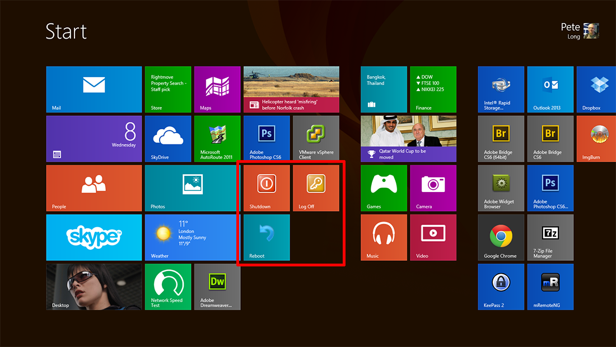The image size is (616, 347).
Task: Open the Bangkok, Thailand travel tile
Action: point(384,90)
